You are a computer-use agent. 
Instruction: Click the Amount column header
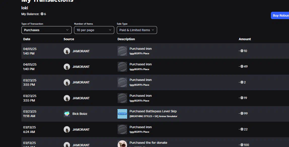(x=245, y=39)
